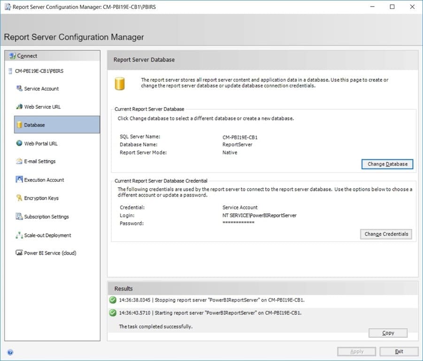Click the Starting report server result line

pos(210,313)
